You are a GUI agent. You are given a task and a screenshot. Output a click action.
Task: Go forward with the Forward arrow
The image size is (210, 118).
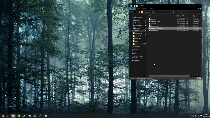135,12
